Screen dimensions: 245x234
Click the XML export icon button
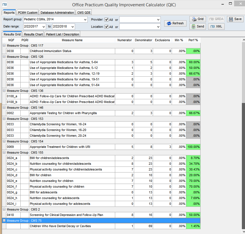coord(212,27)
